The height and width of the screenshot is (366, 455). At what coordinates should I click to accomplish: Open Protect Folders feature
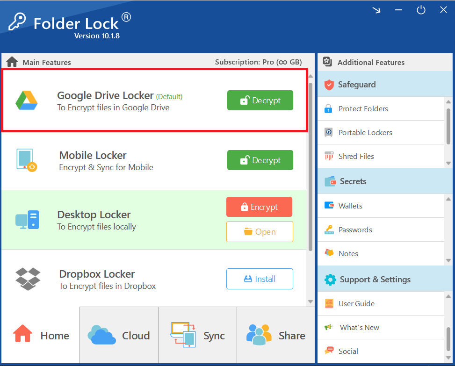pyautogui.click(x=381, y=108)
